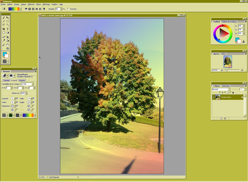This screenshot has height=182, width=248.
Task: Select the Eyedropper color picker tool
Action: point(4,41)
